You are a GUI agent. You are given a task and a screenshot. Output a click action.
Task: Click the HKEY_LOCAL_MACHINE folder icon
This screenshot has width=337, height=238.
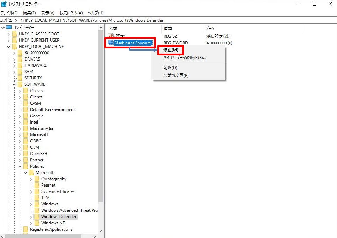click(15, 47)
